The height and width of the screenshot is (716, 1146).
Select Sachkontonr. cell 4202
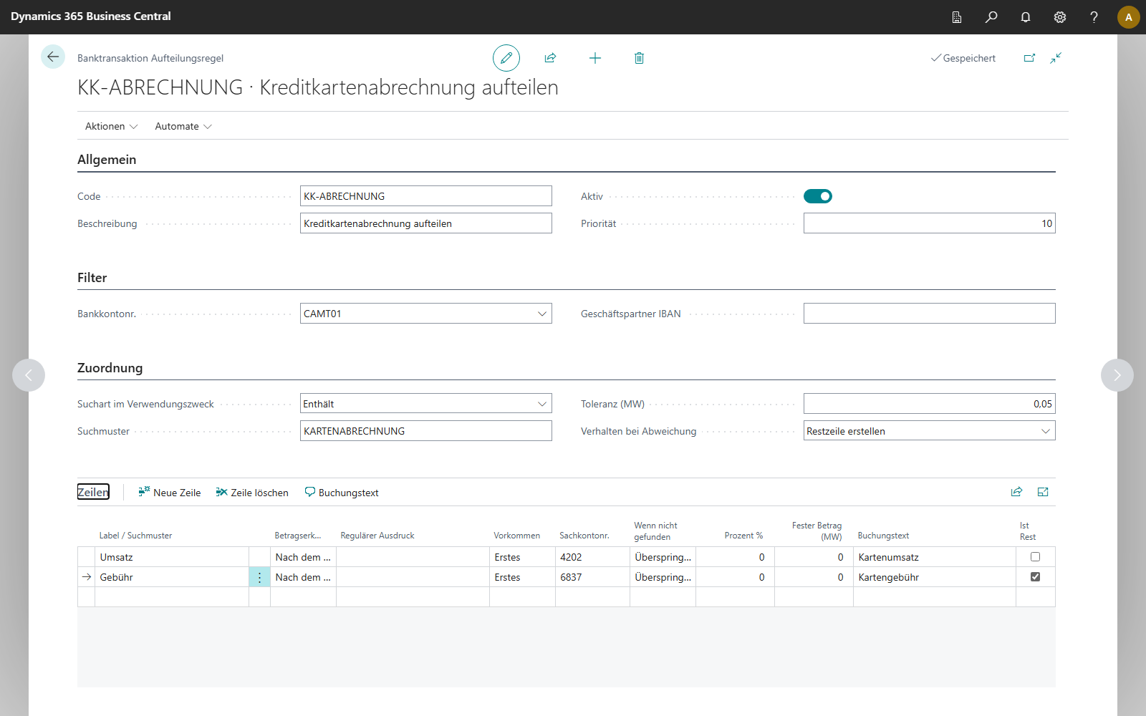point(592,557)
